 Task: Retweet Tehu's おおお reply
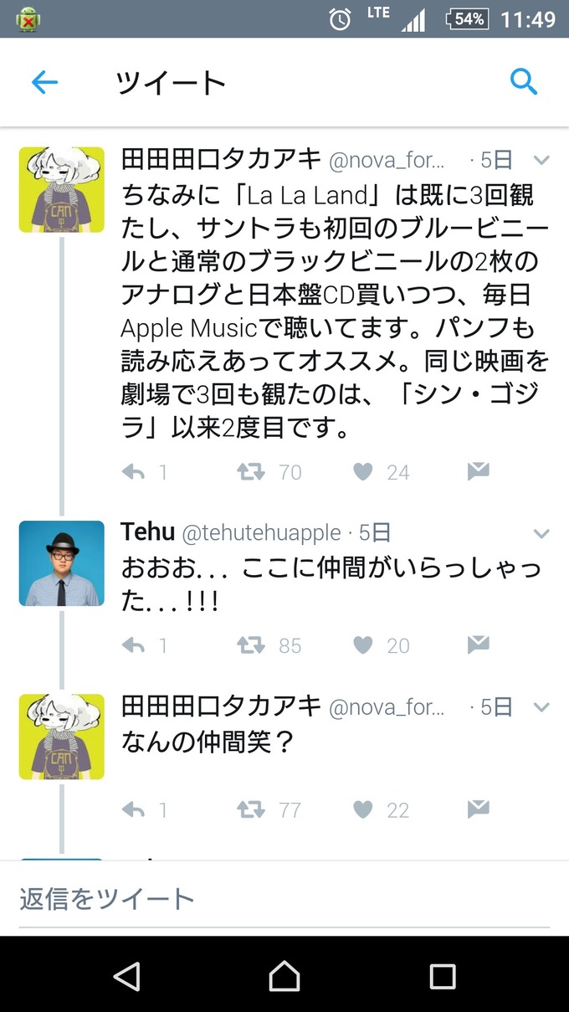point(249,645)
